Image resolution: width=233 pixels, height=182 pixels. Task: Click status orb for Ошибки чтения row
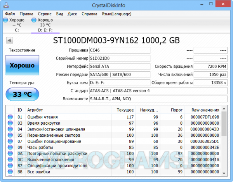click(10, 117)
